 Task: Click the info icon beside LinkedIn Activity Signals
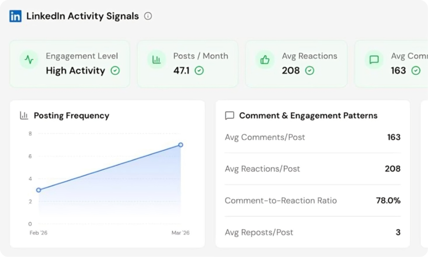[x=148, y=16]
